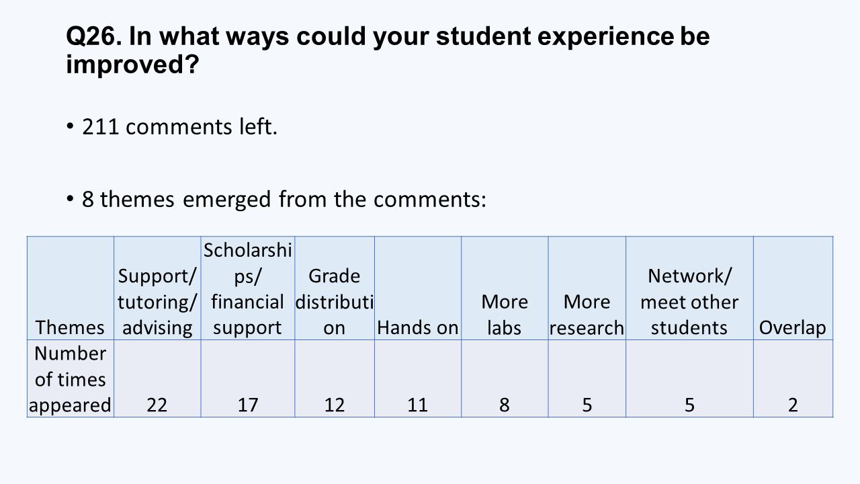
Task: Select the cell showing value 22
Action: click(x=157, y=378)
